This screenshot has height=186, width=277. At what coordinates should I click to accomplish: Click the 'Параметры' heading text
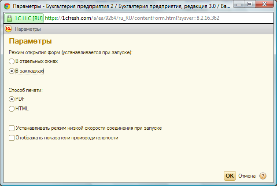pos(30,41)
